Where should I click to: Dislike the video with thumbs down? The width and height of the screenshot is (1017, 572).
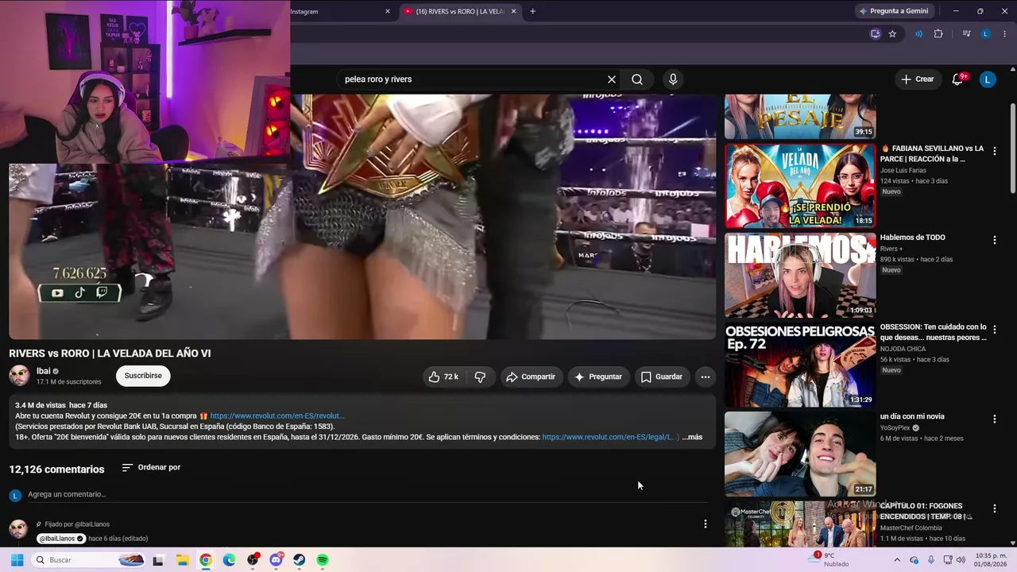pos(480,377)
